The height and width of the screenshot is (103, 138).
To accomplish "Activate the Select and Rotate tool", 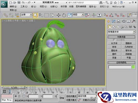I will click(x=64, y=15).
